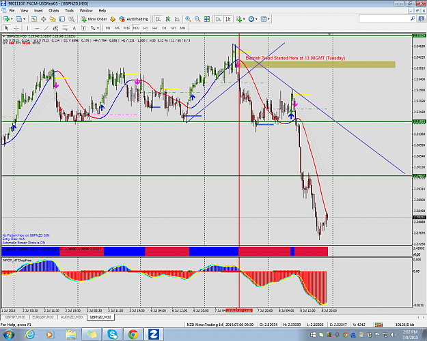427x341 pixels.
Task: Select the horizontal line tool
Action: click(37, 28)
